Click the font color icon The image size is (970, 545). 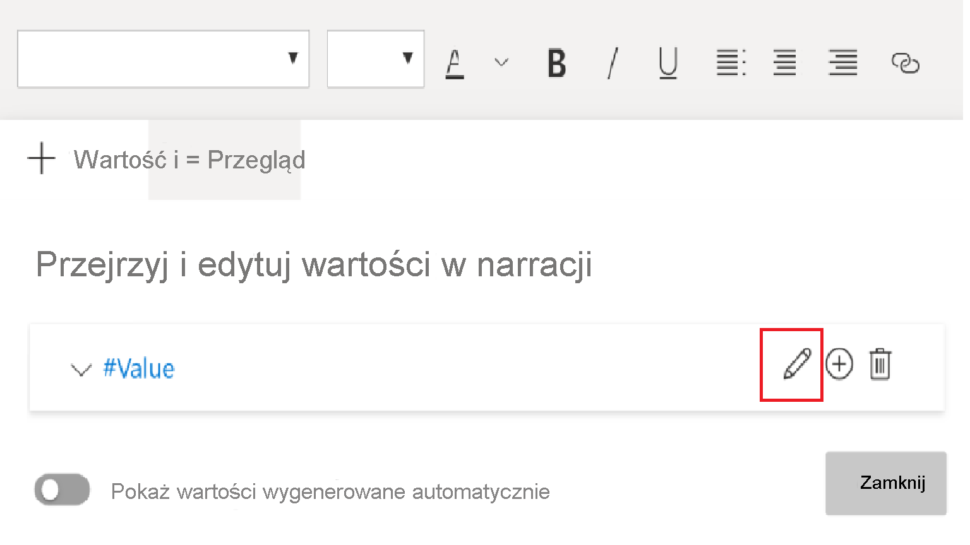[x=455, y=64]
